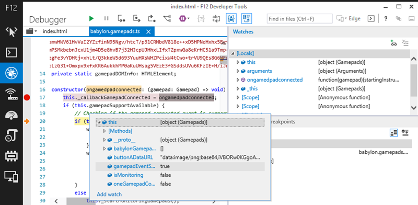
Task: Expand __proto__ in the data tip popup
Action: pos(104,140)
